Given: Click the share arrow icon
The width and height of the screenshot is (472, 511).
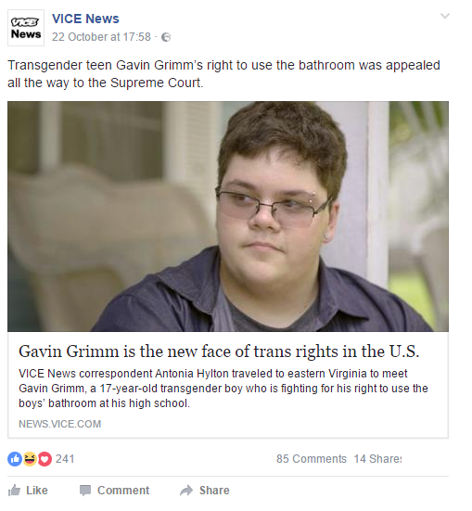Looking at the screenshot, I should (x=186, y=491).
